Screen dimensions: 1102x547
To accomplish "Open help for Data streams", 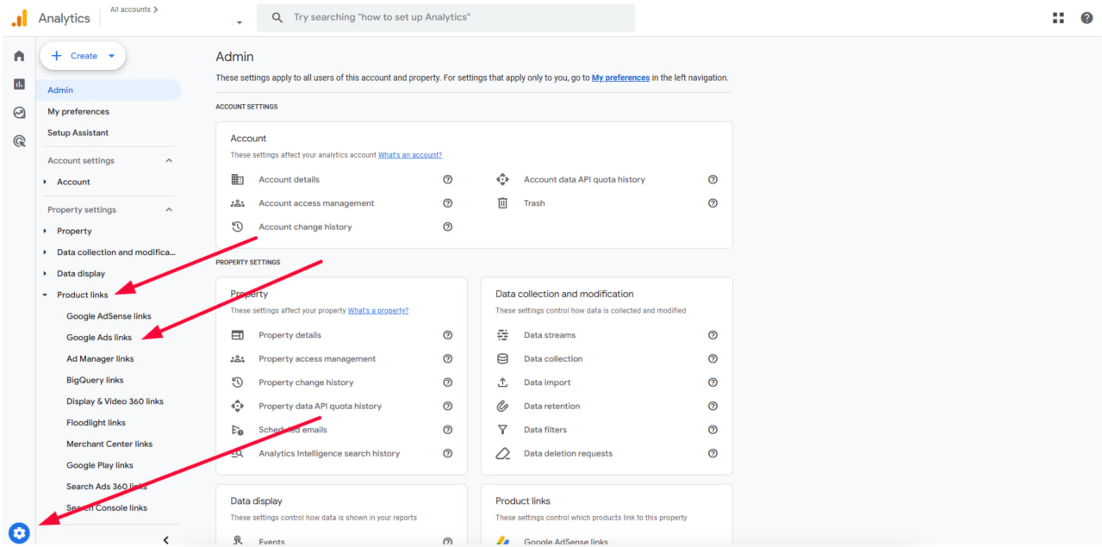I will [x=713, y=335].
